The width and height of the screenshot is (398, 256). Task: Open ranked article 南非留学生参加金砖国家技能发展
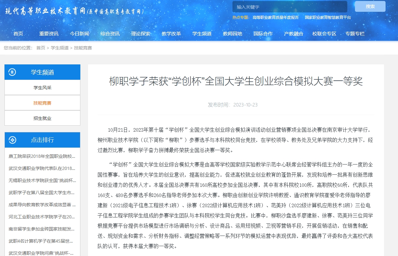42,229
